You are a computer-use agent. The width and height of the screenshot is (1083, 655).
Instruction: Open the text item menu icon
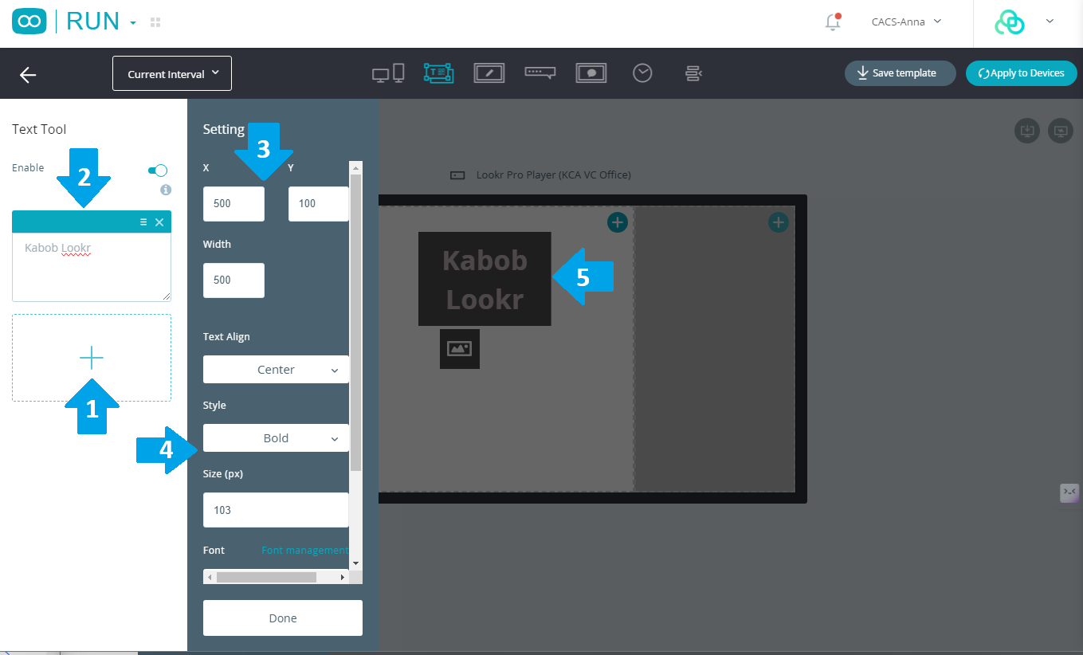pos(143,222)
